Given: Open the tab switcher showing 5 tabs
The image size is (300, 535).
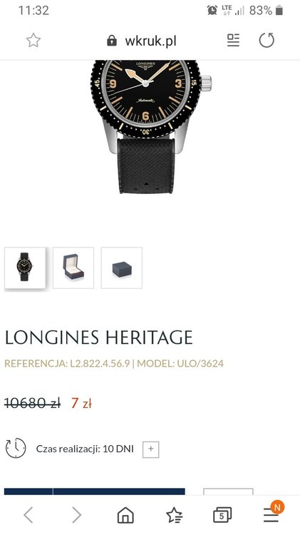Looking at the screenshot, I should point(222,515).
